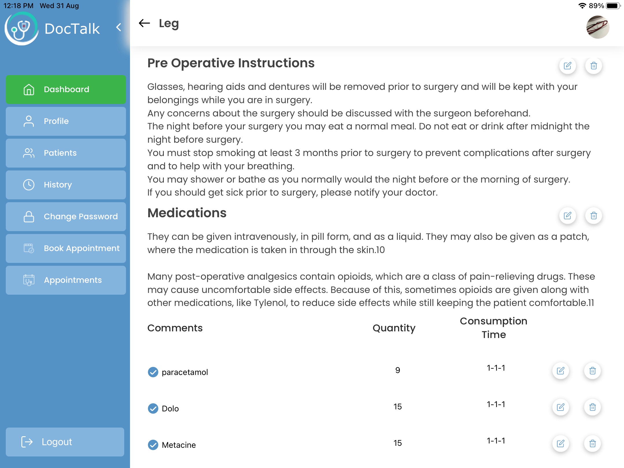624x468 pixels.
Task: Open the Patients menu item
Action: pyautogui.click(x=66, y=153)
